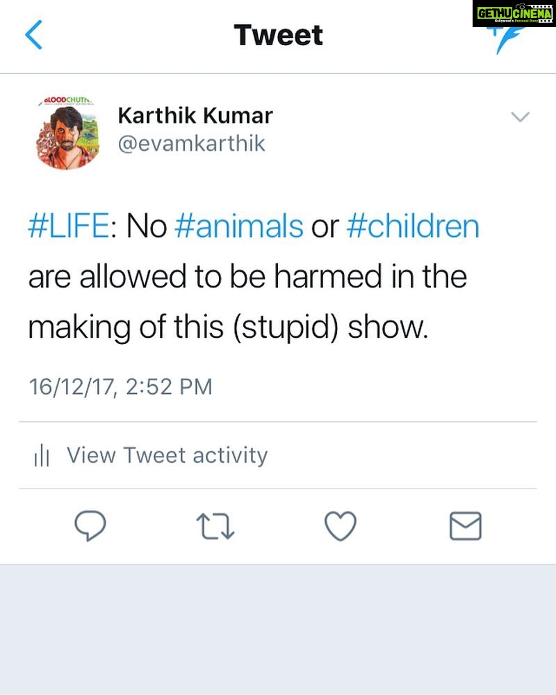The width and height of the screenshot is (556, 695).
Task: Select the tweet text mentioning stupid show
Action: pos(254,277)
